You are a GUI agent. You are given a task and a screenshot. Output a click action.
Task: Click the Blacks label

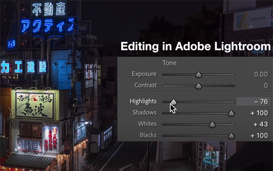click(x=148, y=135)
